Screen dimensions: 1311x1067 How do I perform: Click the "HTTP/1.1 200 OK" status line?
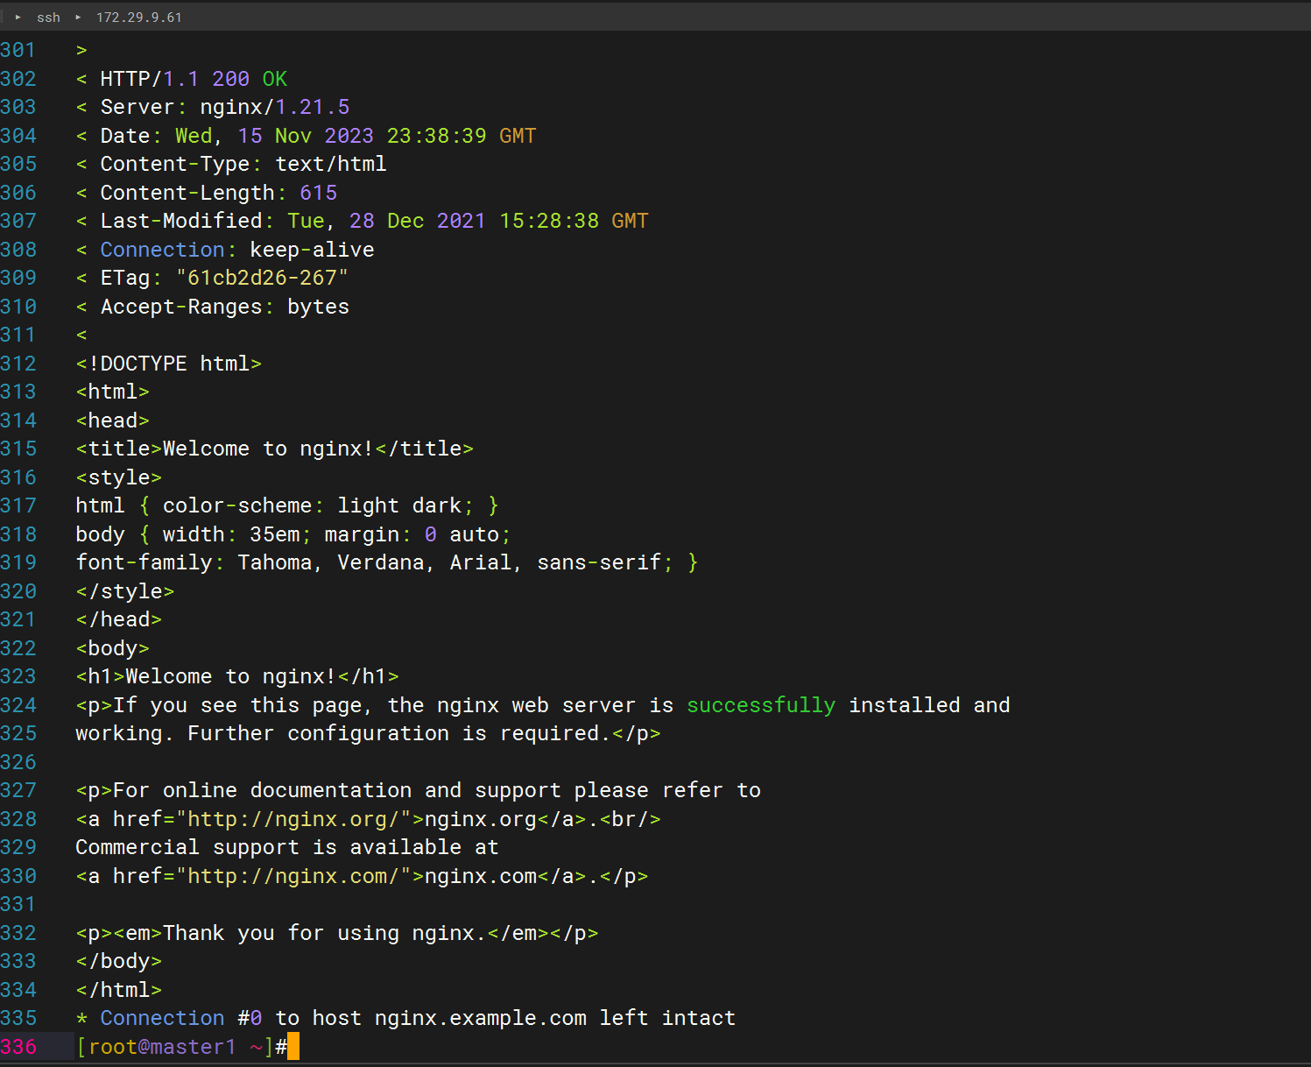182,79
